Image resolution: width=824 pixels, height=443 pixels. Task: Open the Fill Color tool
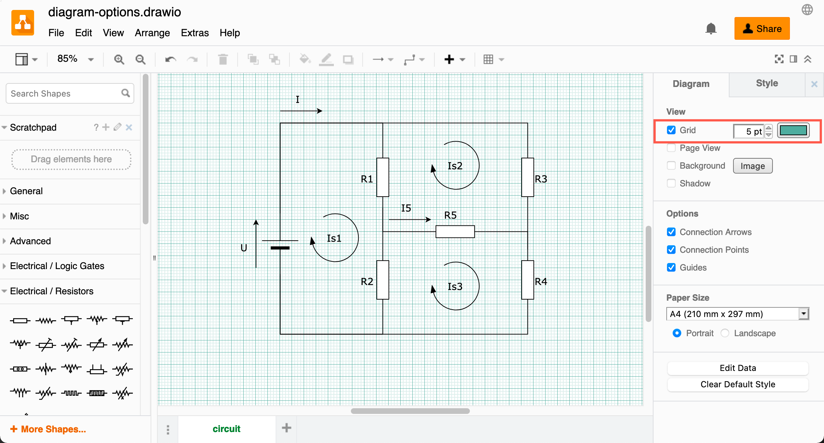[x=305, y=59]
